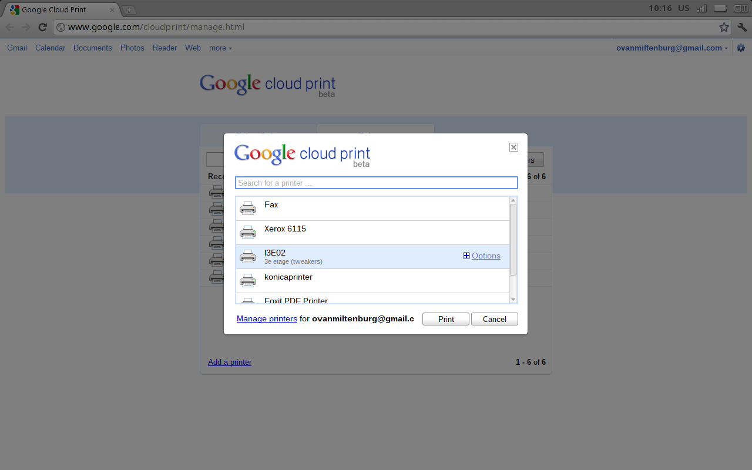Bookmark the page with the star icon

coord(724,27)
